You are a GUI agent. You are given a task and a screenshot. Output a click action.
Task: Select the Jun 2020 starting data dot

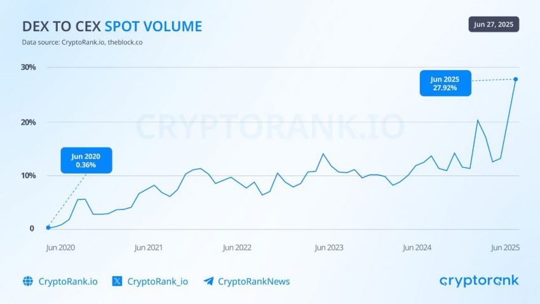(48, 228)
